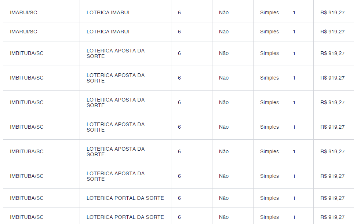
Task: Select Não in first APOSTA DA SORTE row
Action: click(x=224, y=53)
